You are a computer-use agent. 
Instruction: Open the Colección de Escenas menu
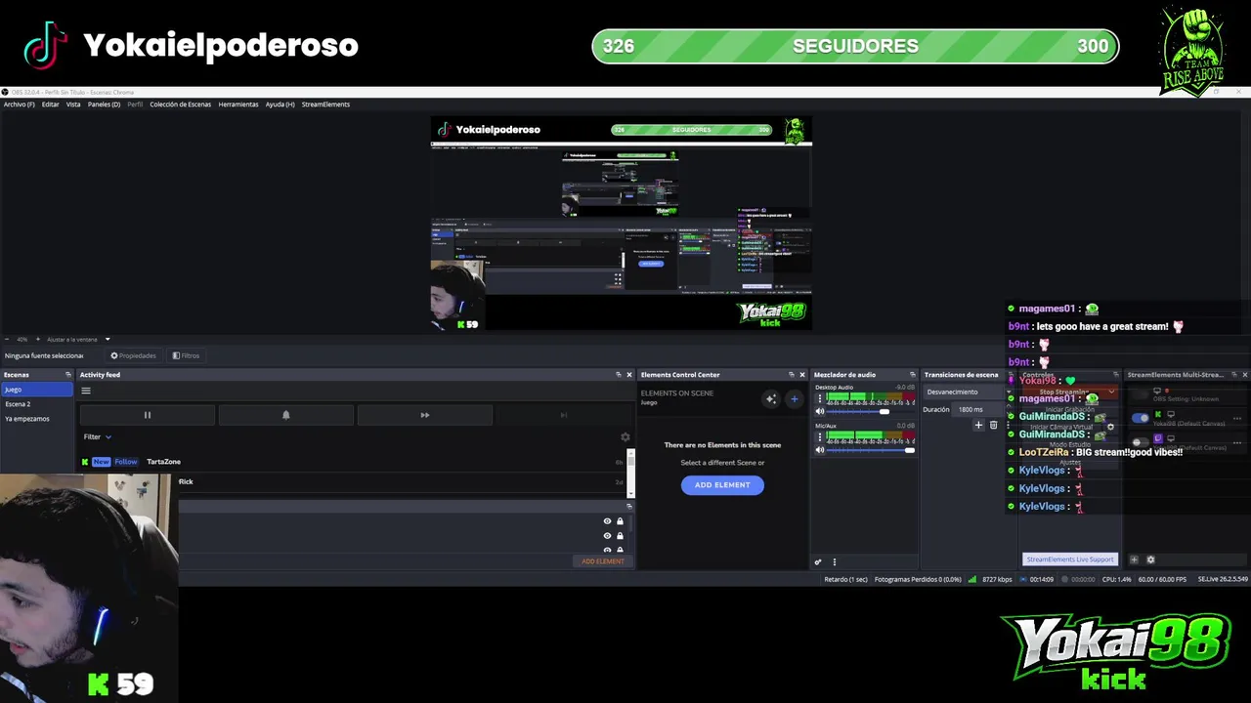coord(180,104)
